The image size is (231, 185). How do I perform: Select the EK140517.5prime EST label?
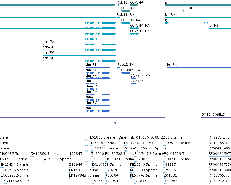coord(84,170)
